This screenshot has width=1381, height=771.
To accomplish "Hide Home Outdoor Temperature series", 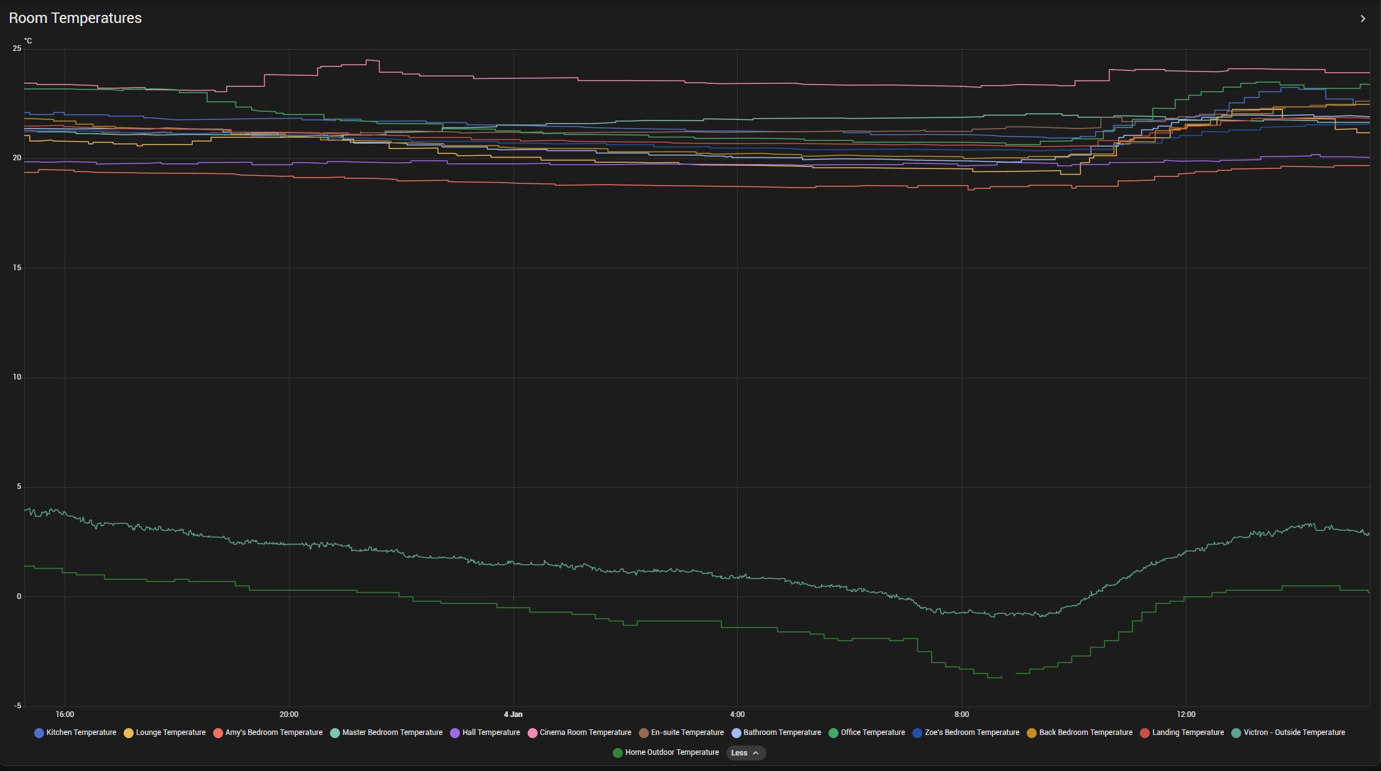I will pyautogui.click(x=671, y=752).
